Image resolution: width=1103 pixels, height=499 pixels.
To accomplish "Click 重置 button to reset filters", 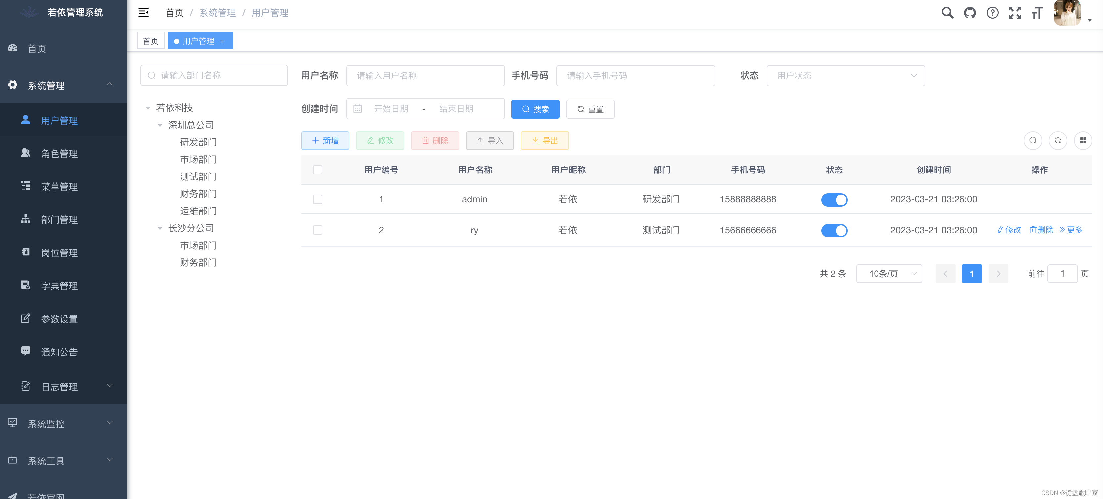I will point(591,109).
